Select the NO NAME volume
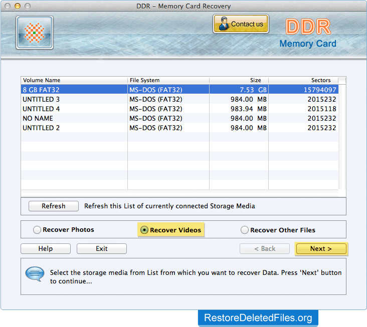 [179, 118]
